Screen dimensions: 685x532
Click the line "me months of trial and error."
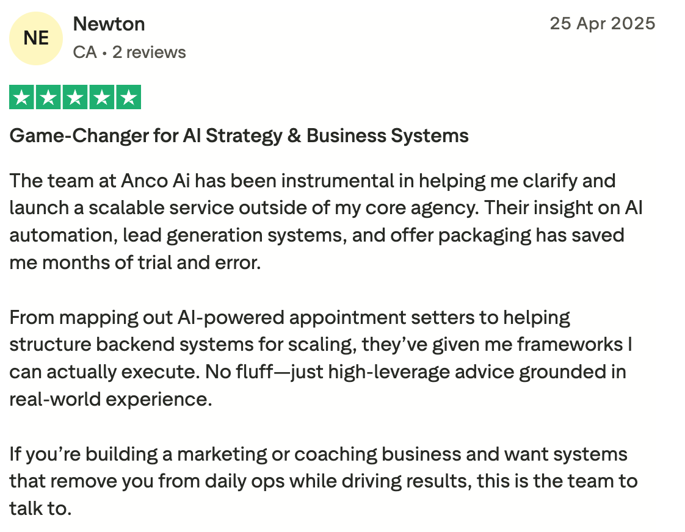[x=135, y=263]
